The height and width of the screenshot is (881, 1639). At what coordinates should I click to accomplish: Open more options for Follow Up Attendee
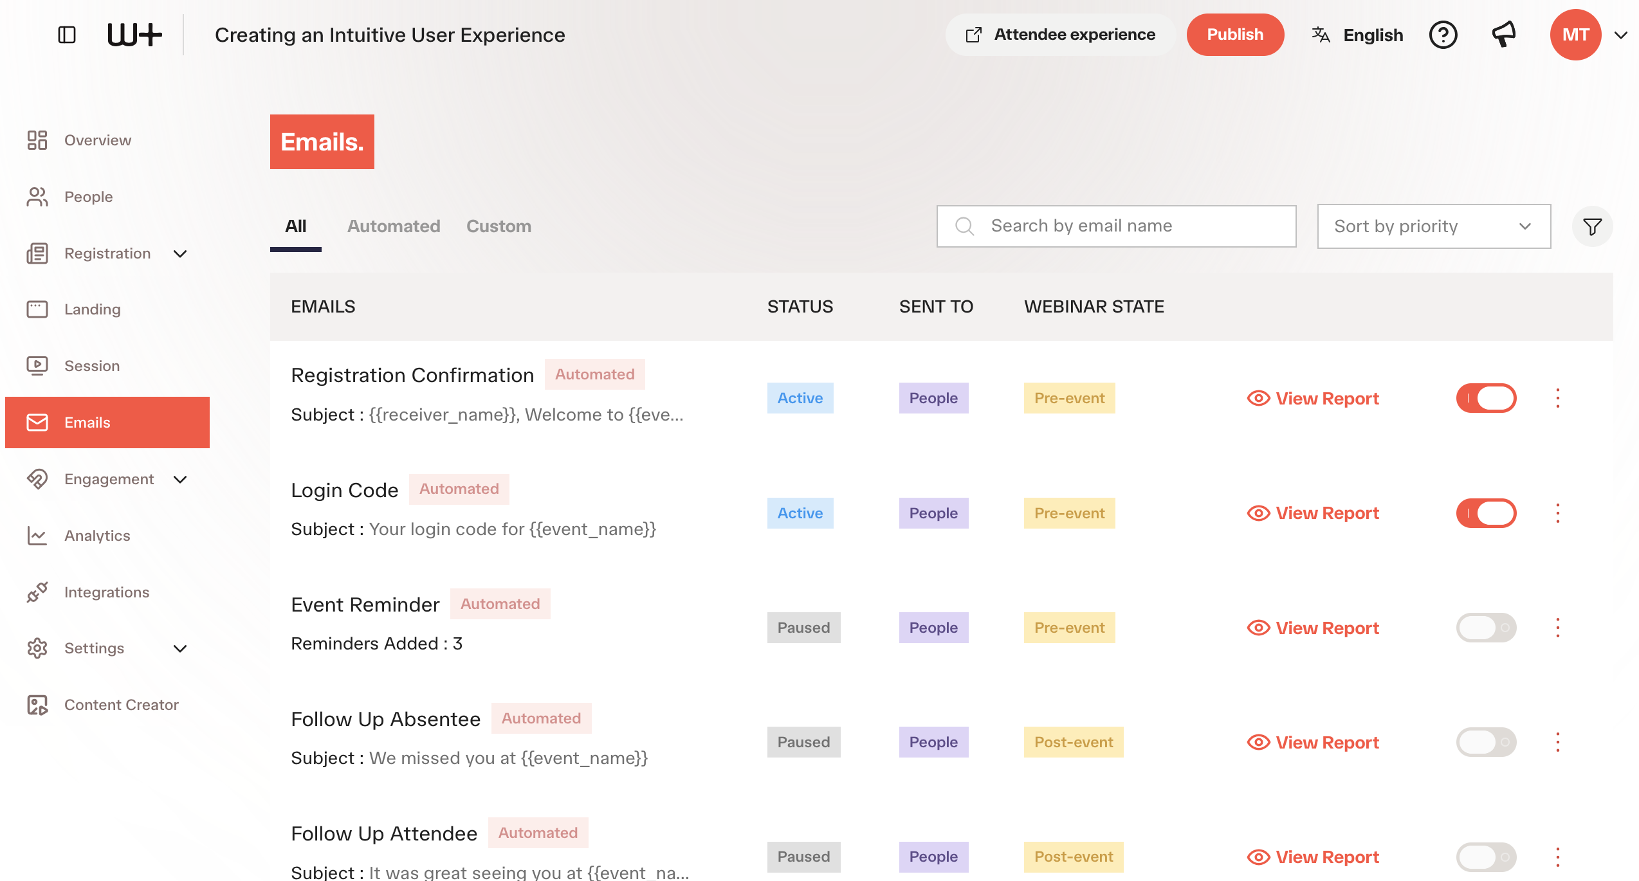tap(1558, 857)
